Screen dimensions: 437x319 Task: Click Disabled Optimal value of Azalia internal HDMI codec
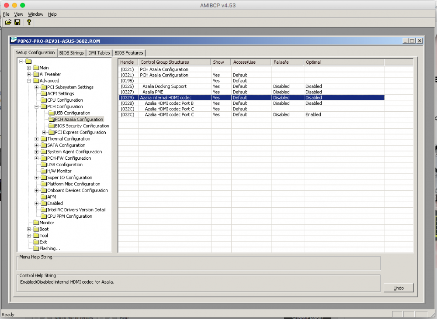(x=313, y=98)
